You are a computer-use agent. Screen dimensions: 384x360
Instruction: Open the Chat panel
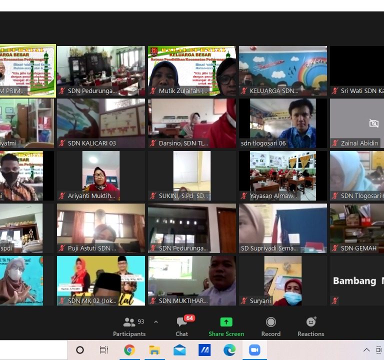[x=181, y=326]
